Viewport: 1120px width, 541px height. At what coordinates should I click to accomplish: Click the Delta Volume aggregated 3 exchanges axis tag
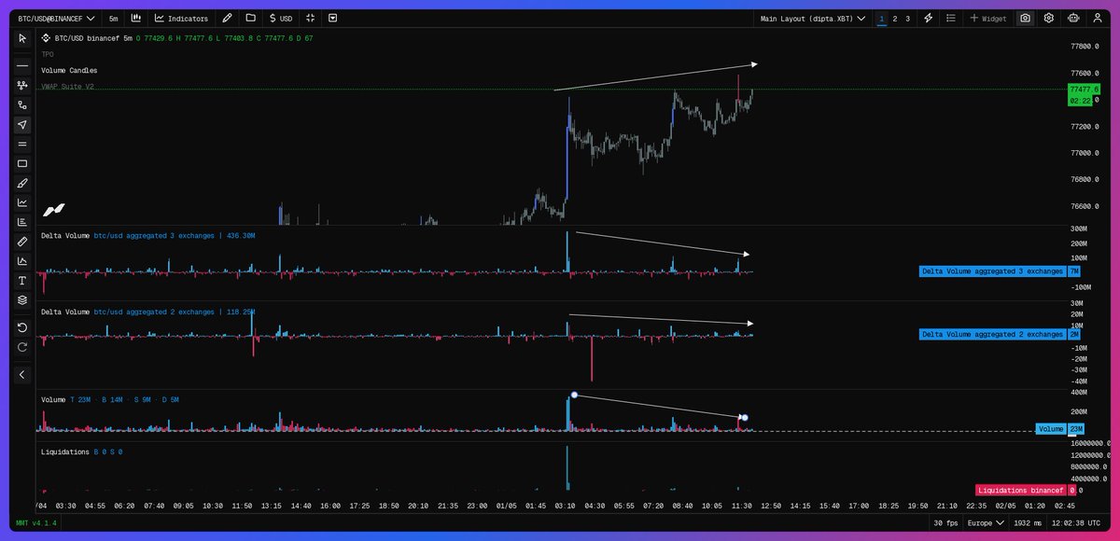click(1000, 271)
